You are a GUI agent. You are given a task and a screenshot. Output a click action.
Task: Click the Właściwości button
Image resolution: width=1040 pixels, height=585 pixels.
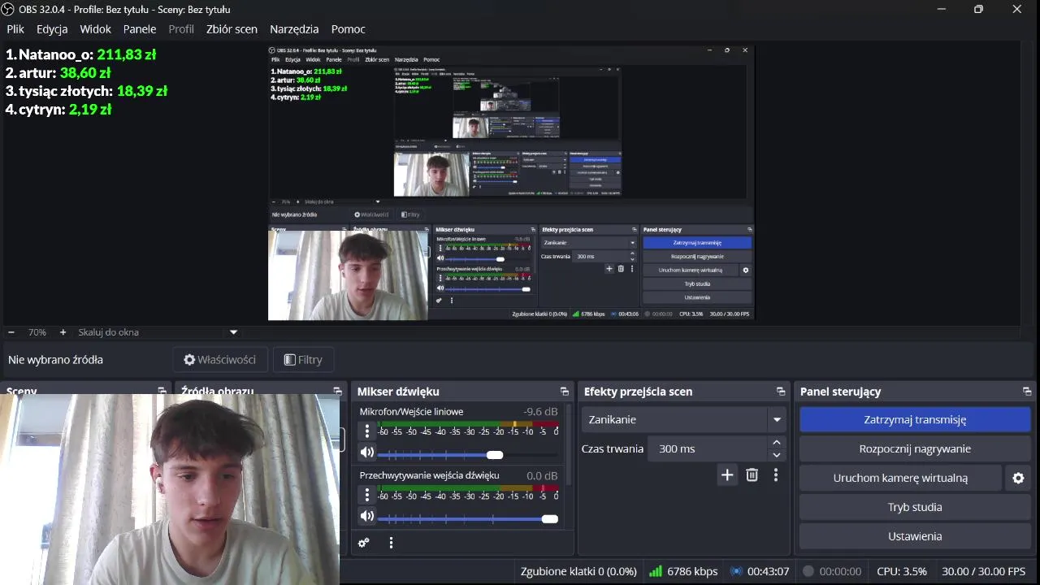tap(219, 360)
